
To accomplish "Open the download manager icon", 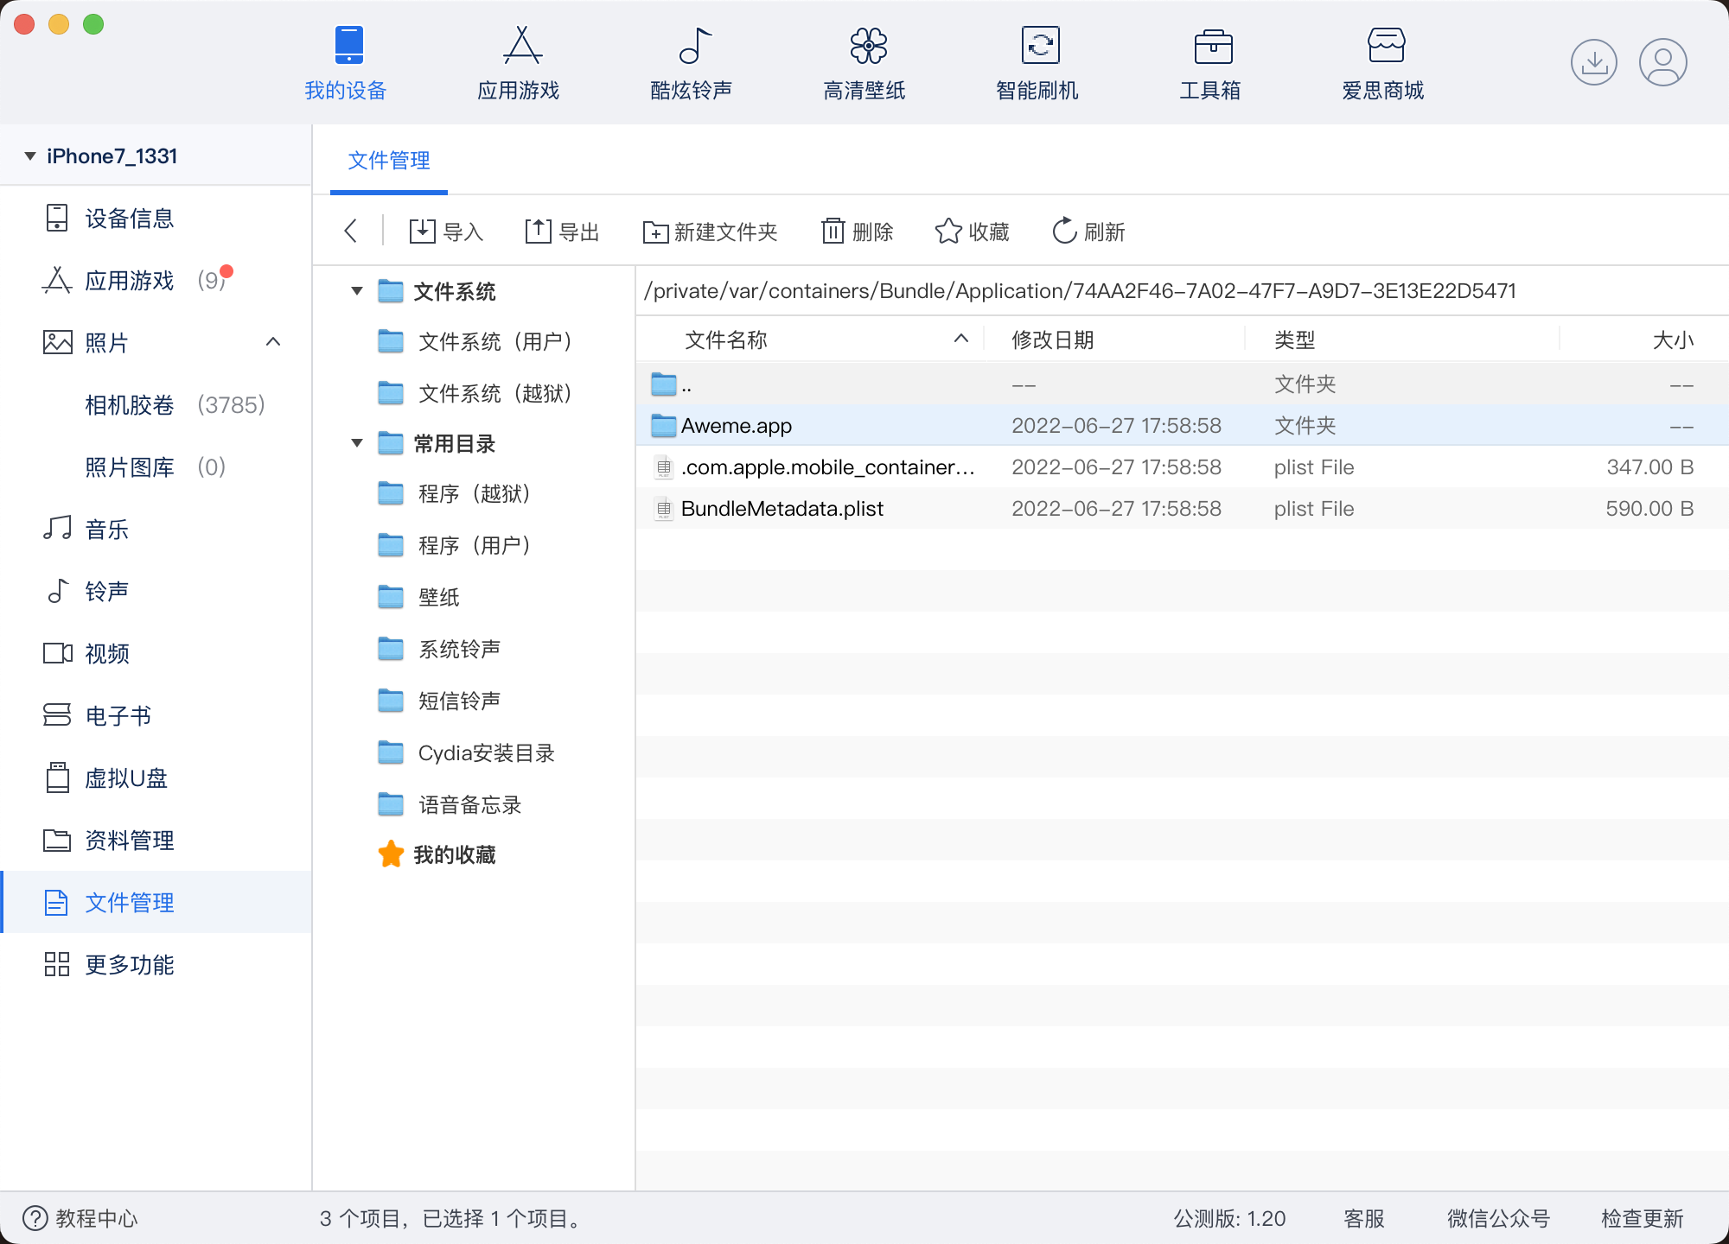I will (1594, 62).
